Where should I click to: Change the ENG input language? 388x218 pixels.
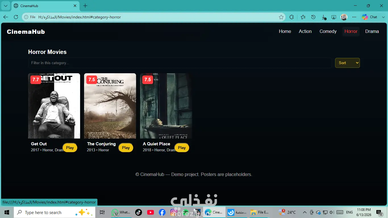350,212
